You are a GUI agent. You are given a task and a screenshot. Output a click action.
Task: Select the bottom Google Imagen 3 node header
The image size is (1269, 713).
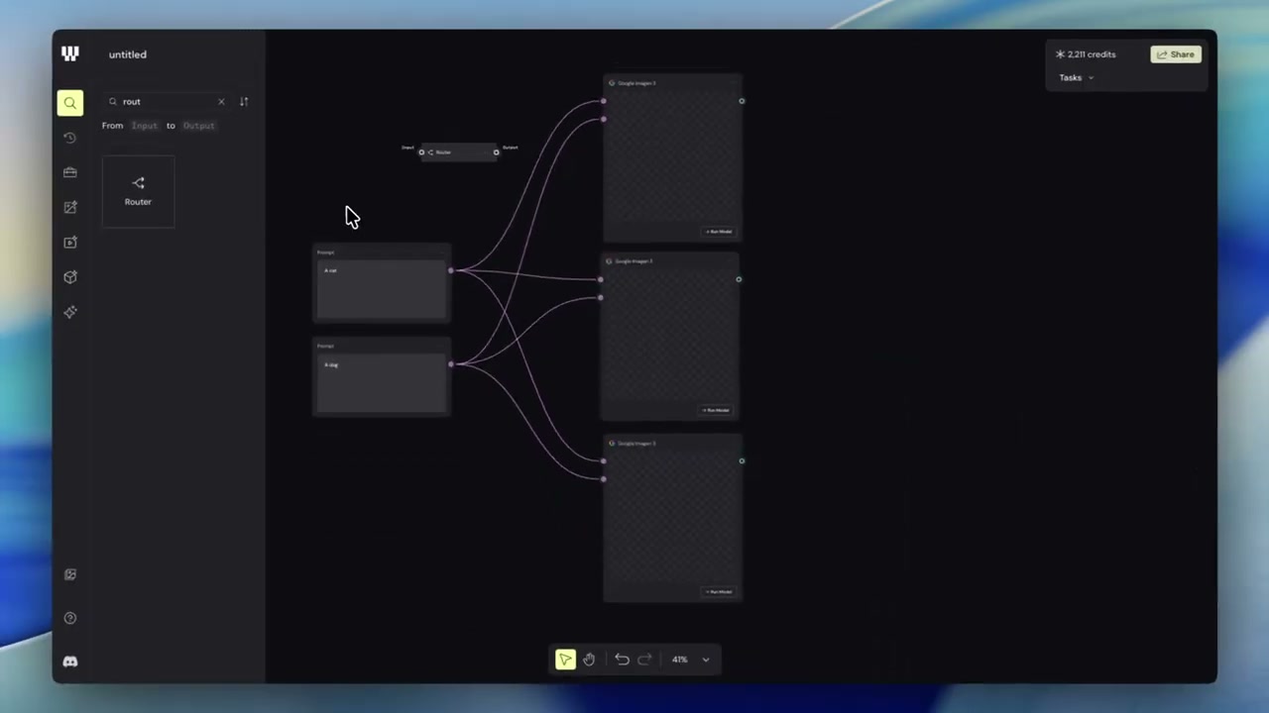coord(672,444)
